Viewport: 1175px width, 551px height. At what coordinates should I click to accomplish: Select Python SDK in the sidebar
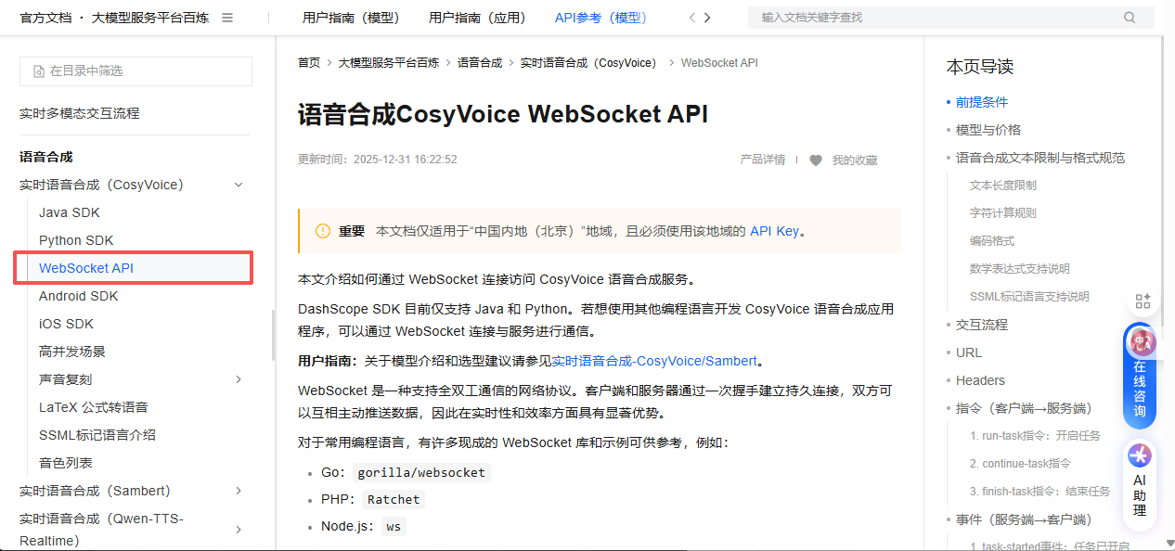point(76,240)
